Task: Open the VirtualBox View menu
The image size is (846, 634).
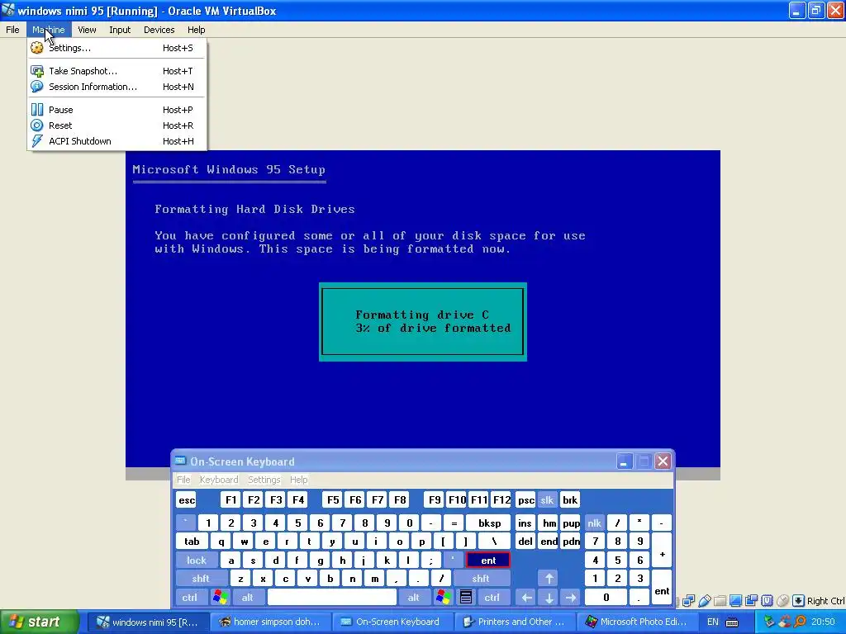Action: click(x=87, y=30)
